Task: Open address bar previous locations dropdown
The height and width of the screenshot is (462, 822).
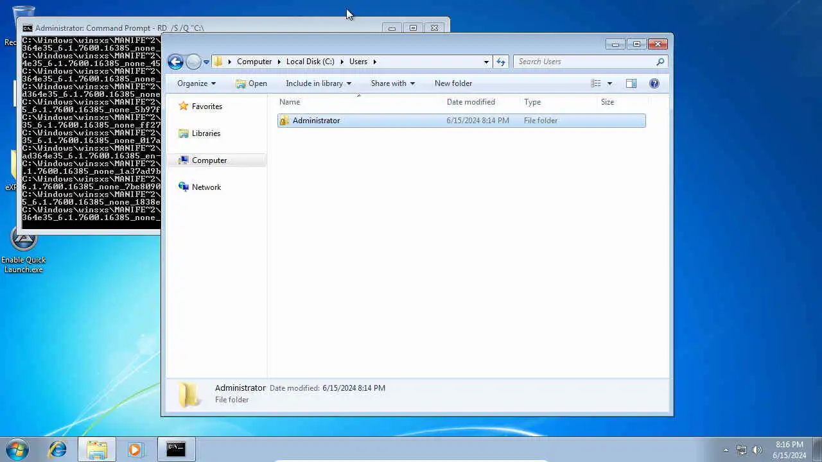Action: point(486,62)
